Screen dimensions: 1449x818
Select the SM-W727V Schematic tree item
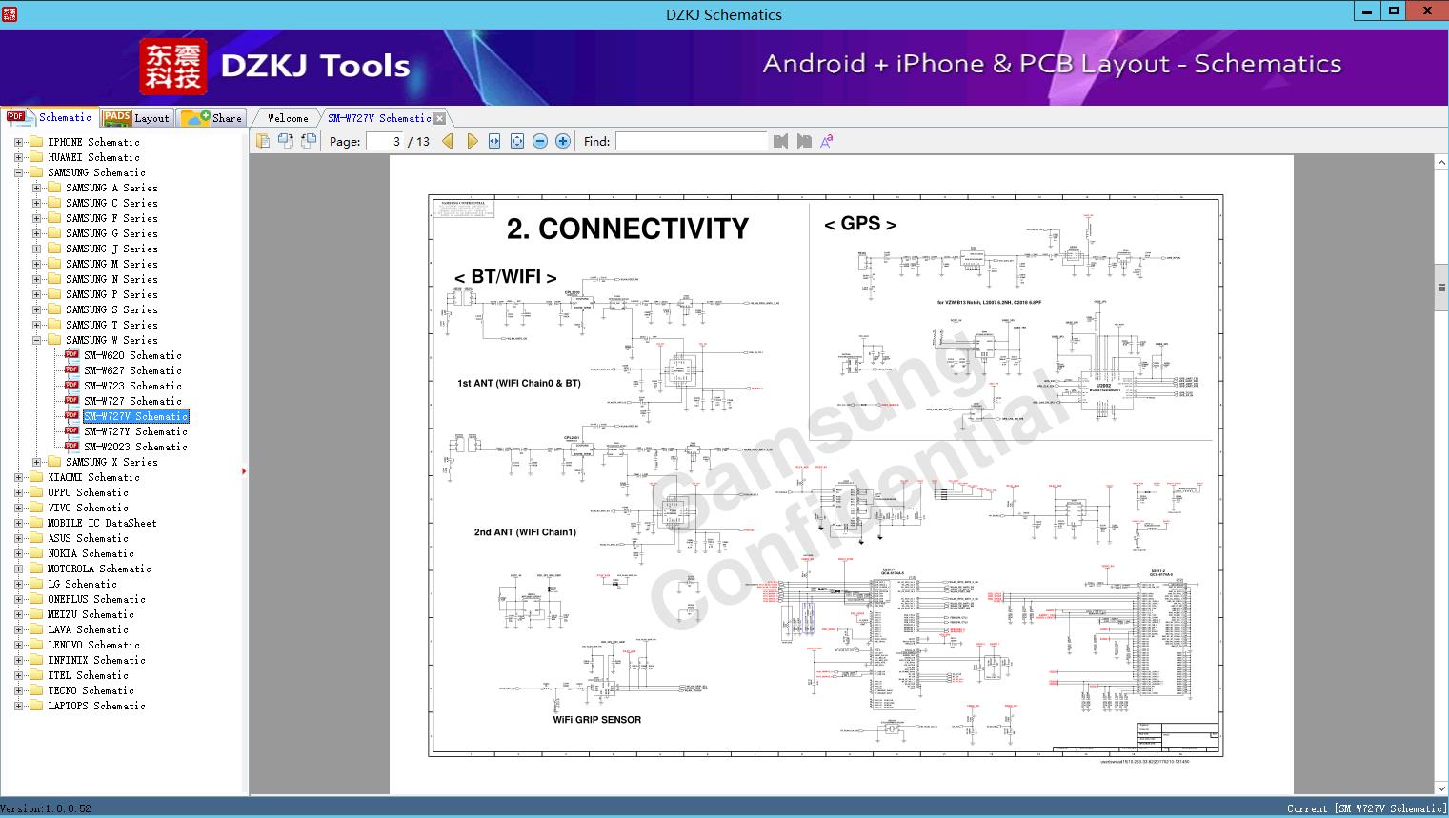pyautogui.click(x=135, y=416)
